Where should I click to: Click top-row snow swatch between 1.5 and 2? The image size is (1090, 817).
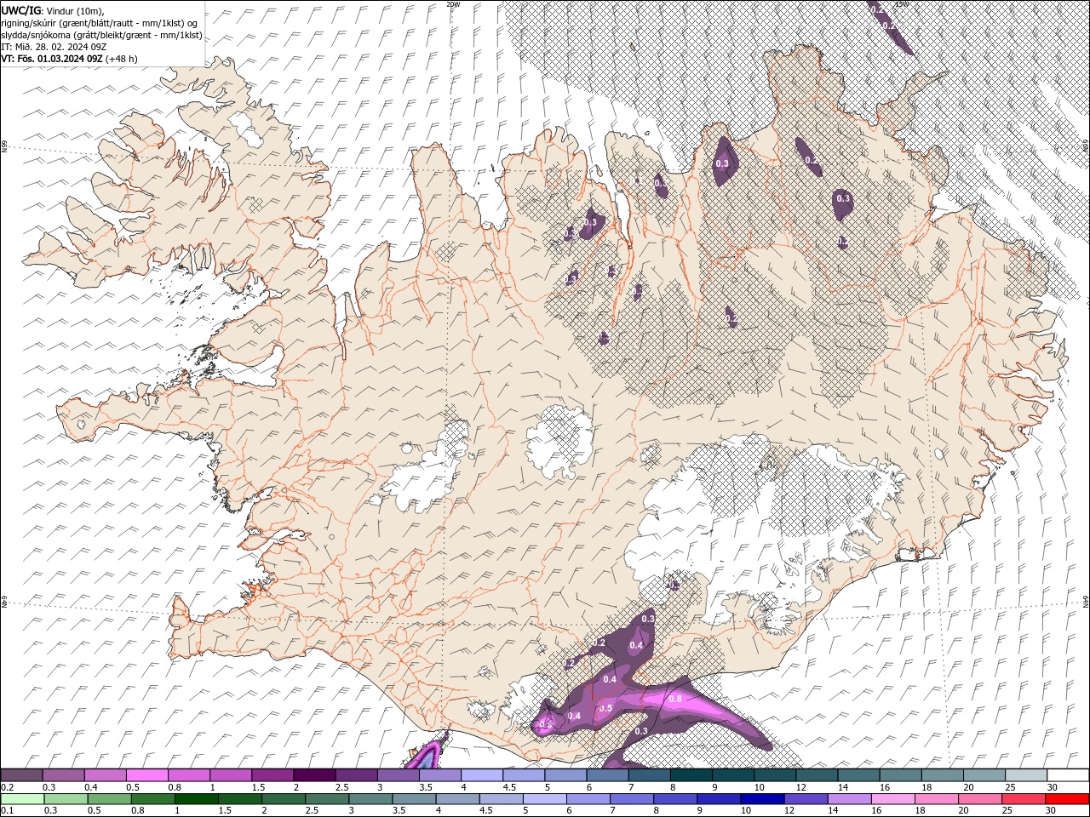272,775
